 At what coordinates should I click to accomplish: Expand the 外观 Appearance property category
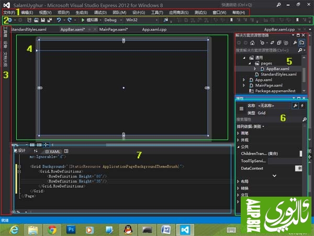coord(238,140)
